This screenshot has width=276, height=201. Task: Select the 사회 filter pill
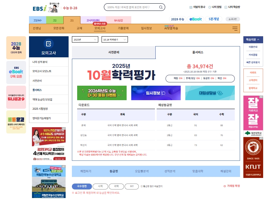[100, 187]
